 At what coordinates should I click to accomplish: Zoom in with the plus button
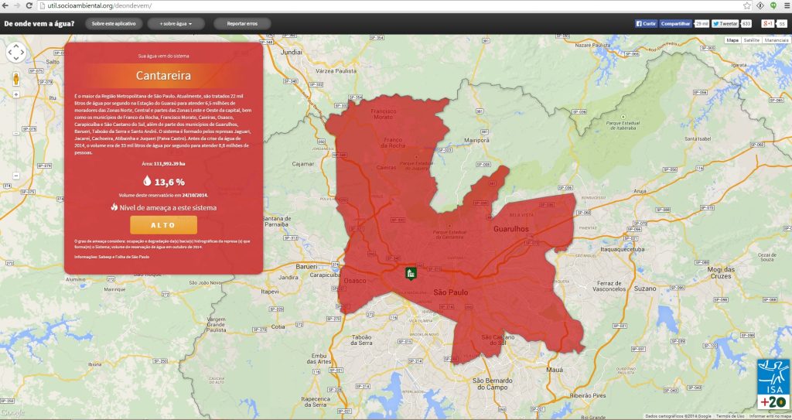pyautogui.click(x=15, y=94)
